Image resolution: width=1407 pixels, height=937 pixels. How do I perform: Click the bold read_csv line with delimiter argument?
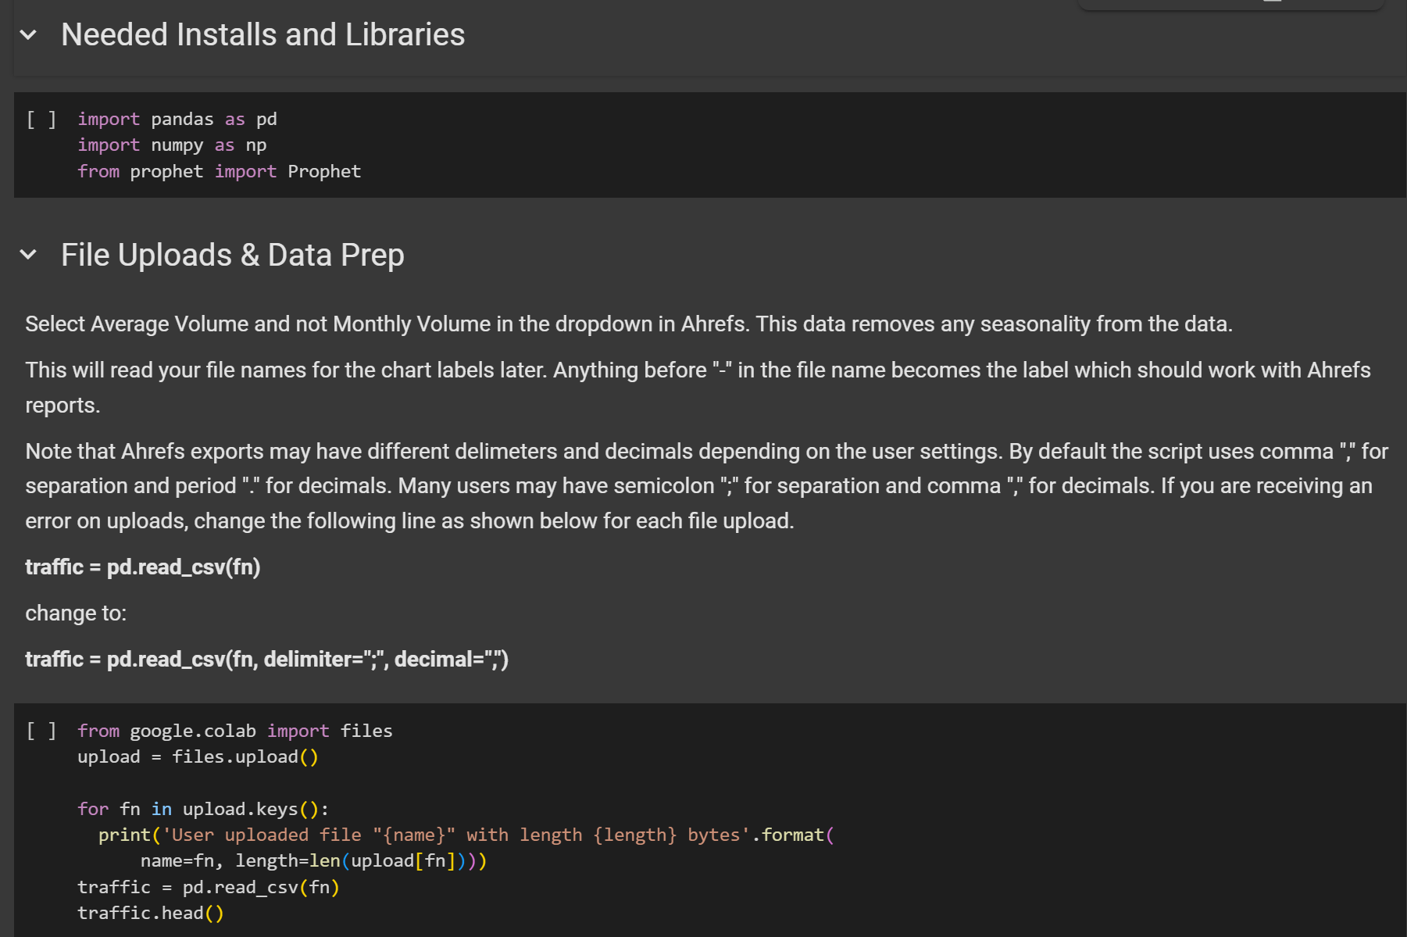(x=266, y=660)
